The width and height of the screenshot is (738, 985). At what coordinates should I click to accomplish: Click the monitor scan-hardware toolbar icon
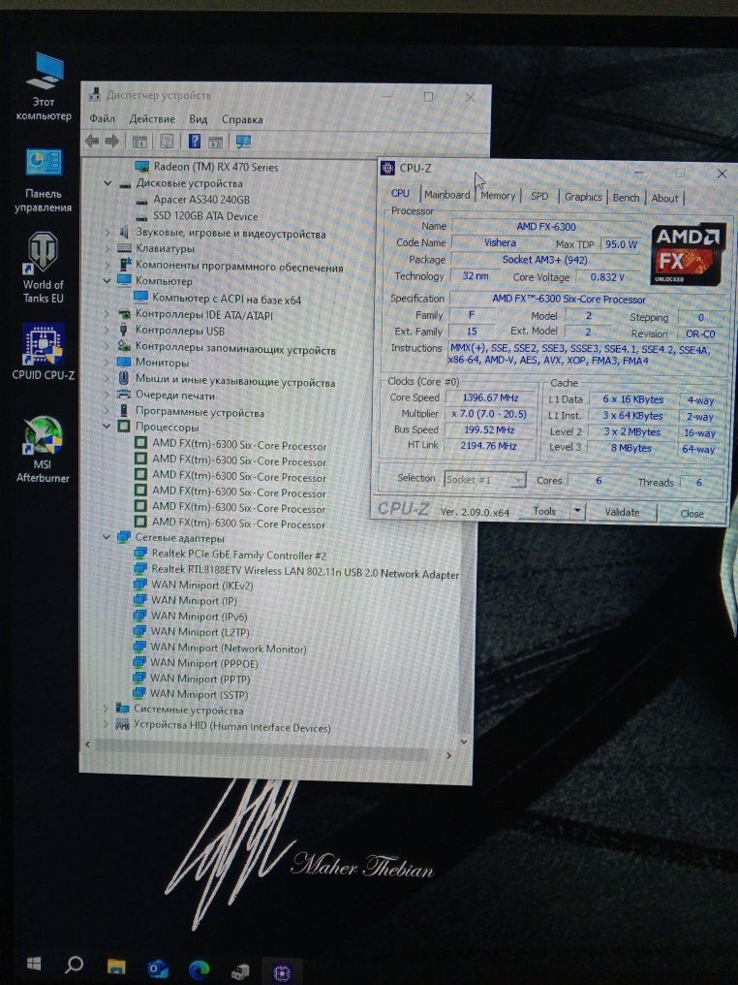(x=243, y=142)
